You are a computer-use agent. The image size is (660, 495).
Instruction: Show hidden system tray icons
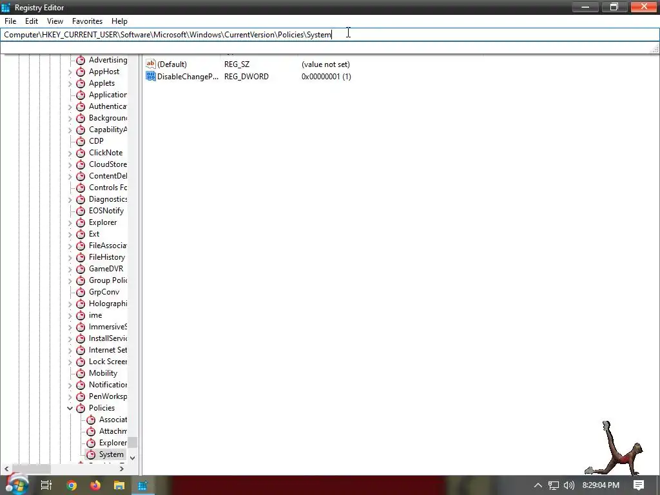click(538, 485)
